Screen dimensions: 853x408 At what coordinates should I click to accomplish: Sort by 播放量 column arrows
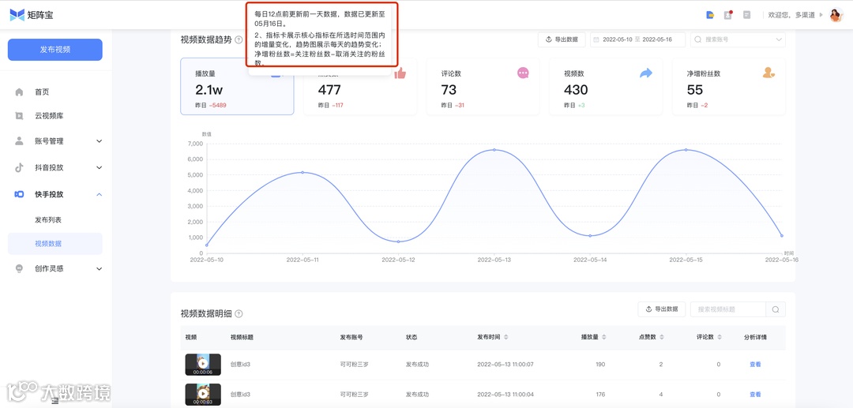(604, 338)
